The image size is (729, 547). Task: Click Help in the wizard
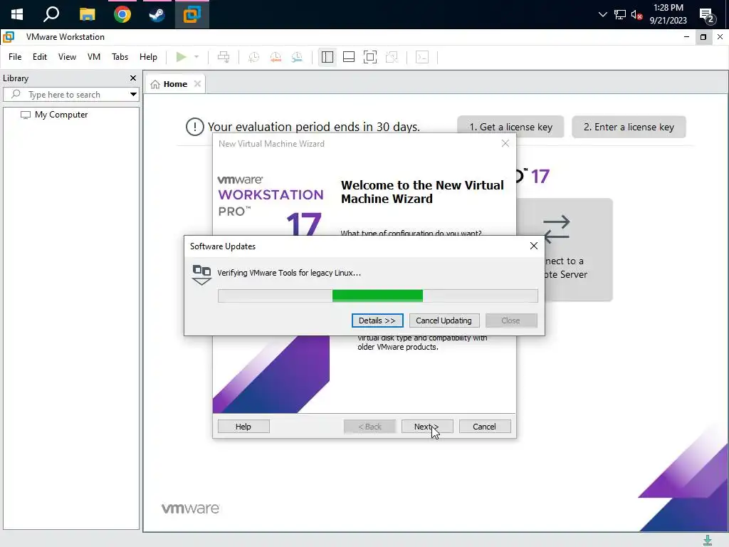click(243, 427)
